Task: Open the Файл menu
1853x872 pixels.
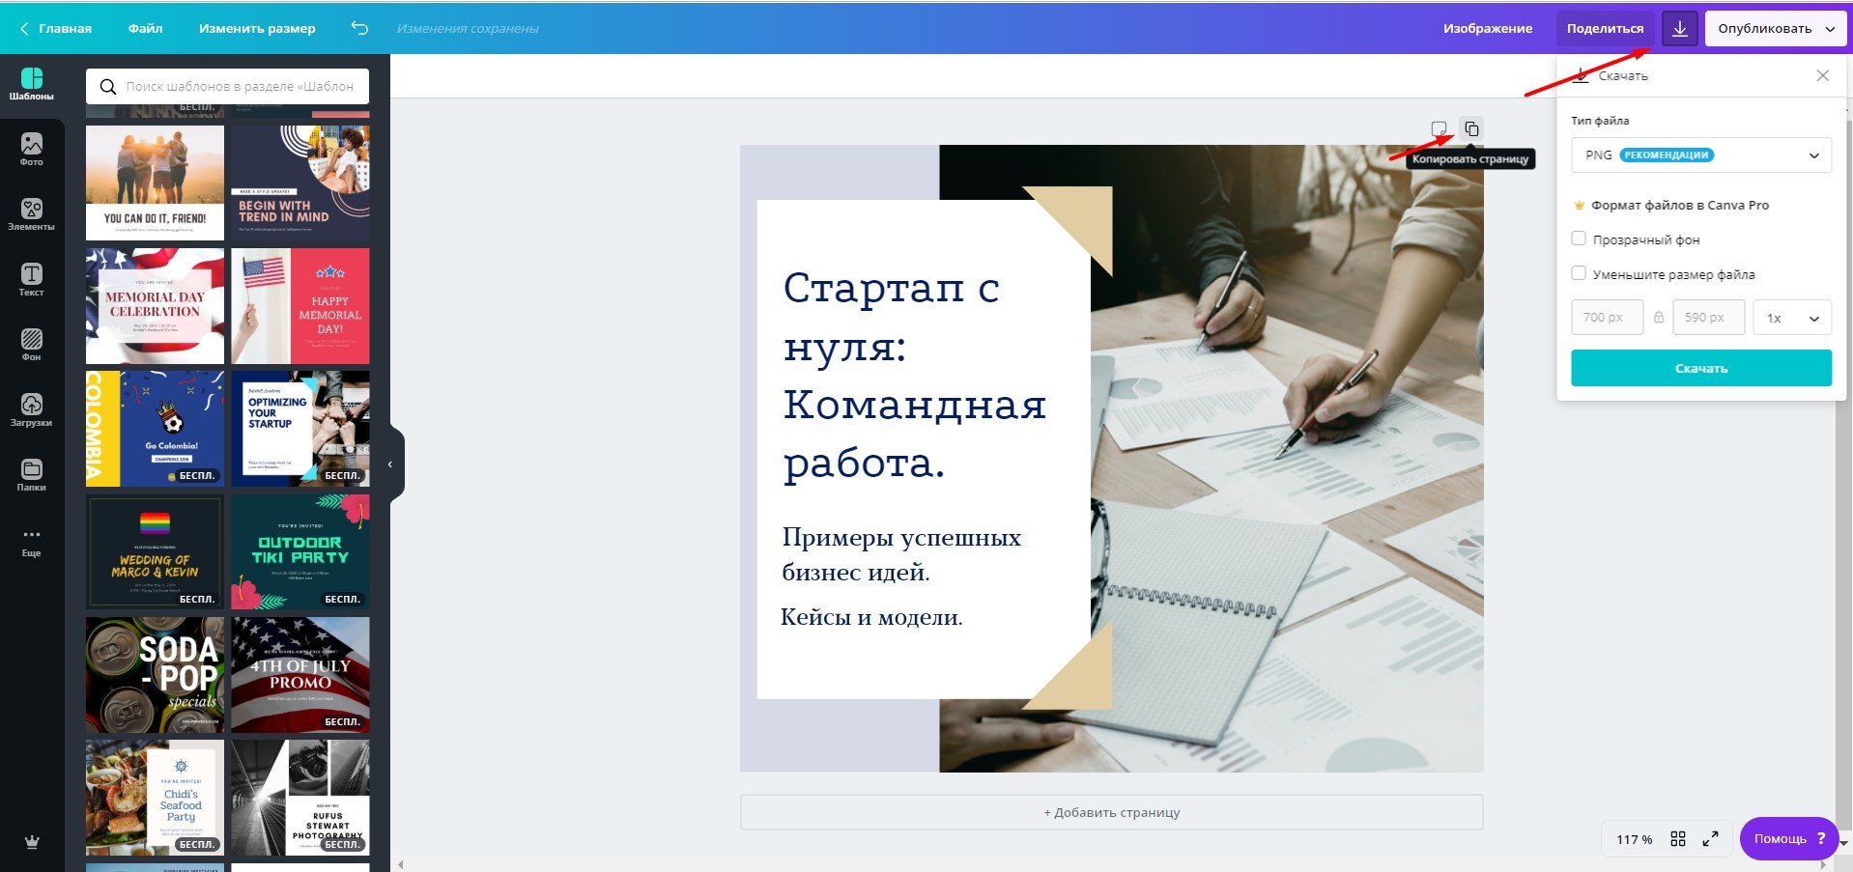Action: 145,28
